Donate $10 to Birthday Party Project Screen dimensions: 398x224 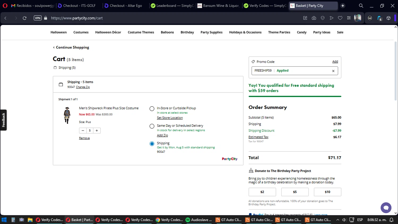click(327, 192)
